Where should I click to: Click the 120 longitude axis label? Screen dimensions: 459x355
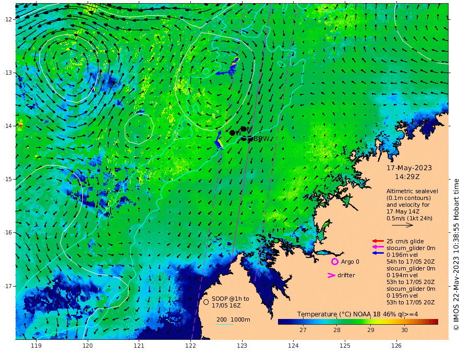pos(88,346)
